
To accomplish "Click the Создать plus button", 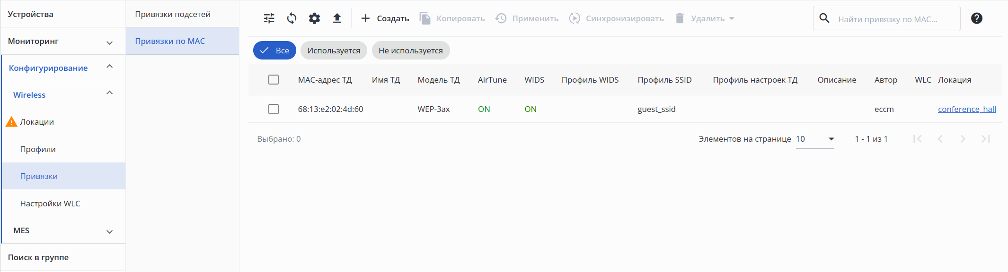I will tap(385, 18).
